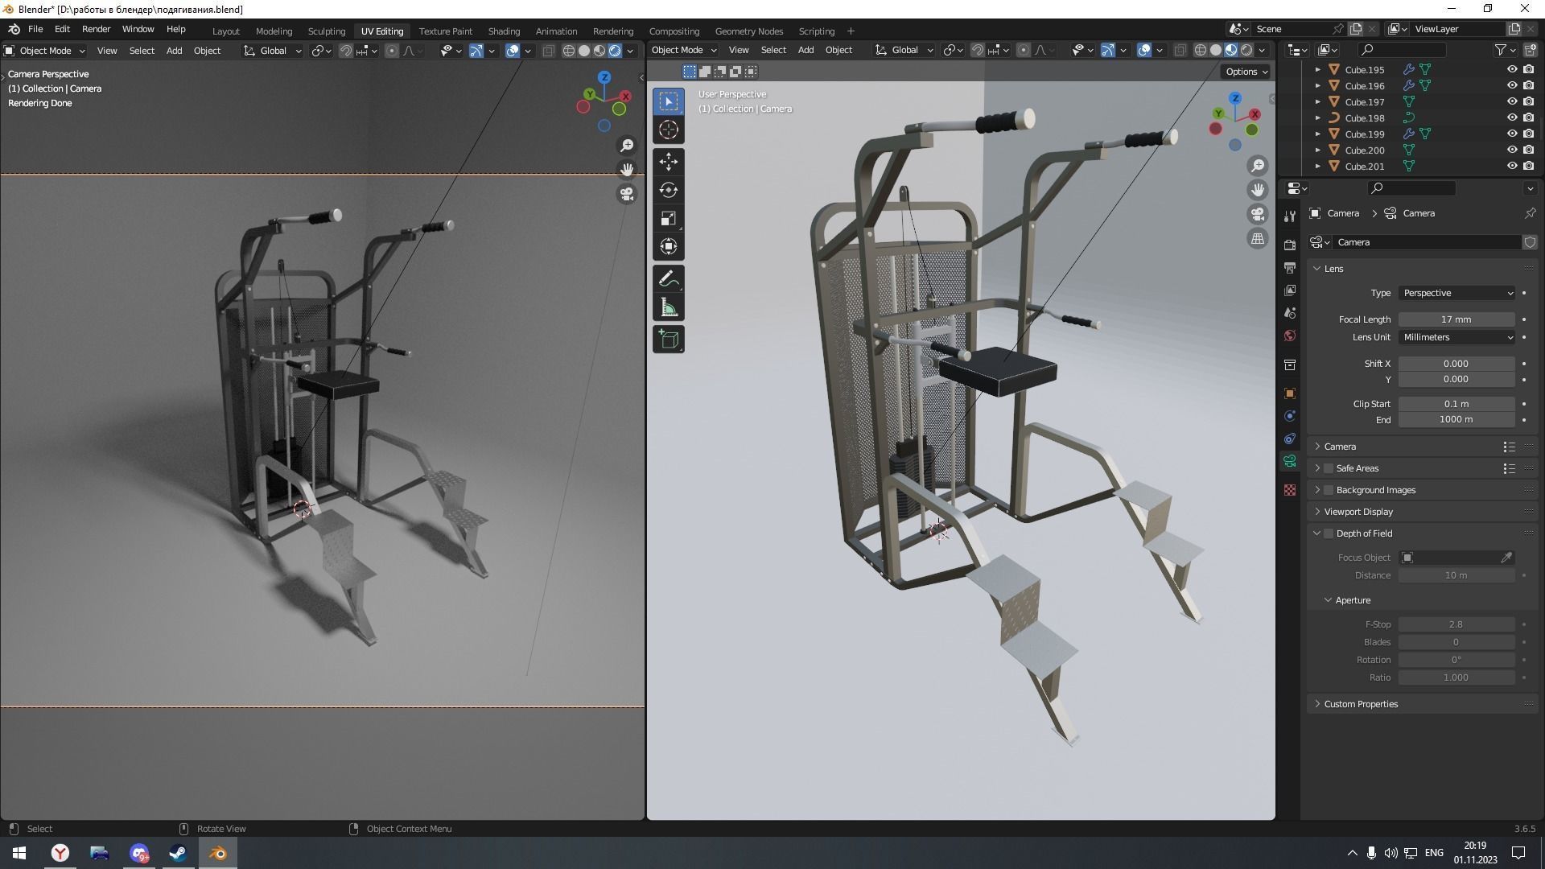Open the Output properties tab
The width and height of the screenshot is (1545, 869).
1290,267
